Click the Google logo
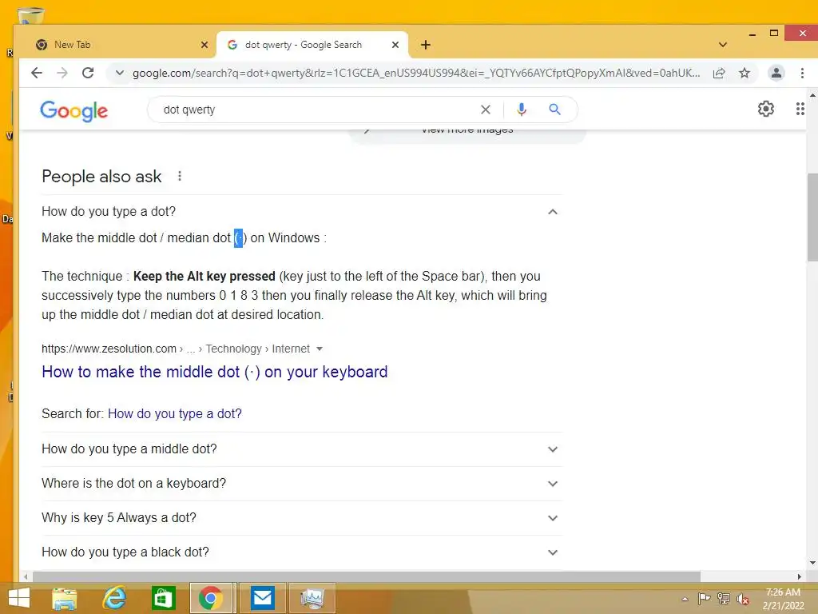The width and height of the screenshot is (818, 614). (x=74, y=110)
